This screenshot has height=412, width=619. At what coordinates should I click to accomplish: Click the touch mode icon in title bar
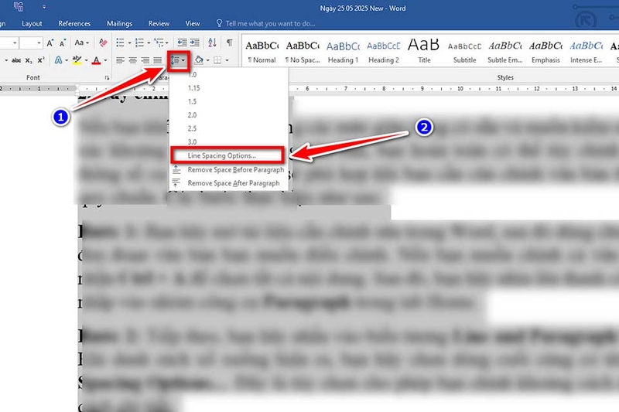pos(19,7)
